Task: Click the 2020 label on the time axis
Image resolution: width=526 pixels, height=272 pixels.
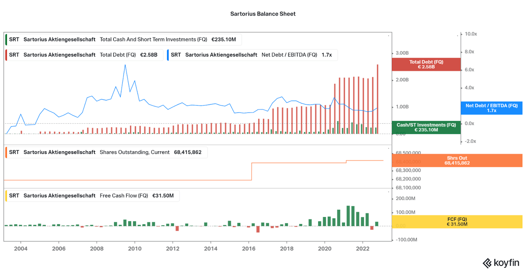Action: [325, 249]
